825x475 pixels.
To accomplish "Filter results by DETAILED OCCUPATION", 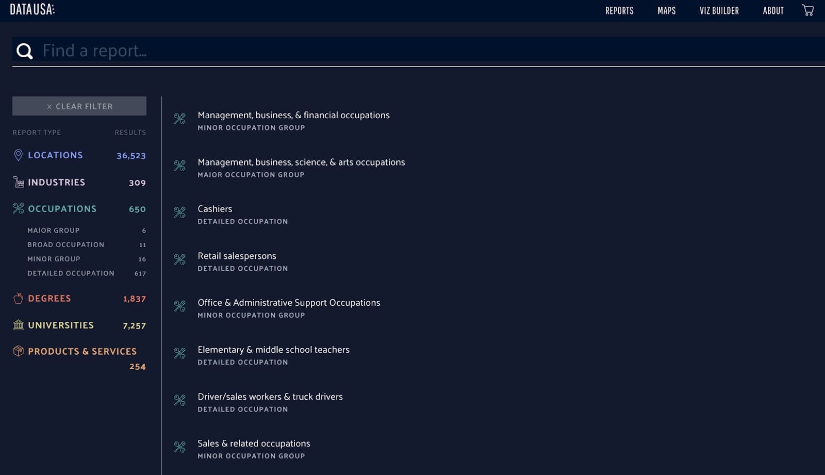I will [x=71, y=273].
